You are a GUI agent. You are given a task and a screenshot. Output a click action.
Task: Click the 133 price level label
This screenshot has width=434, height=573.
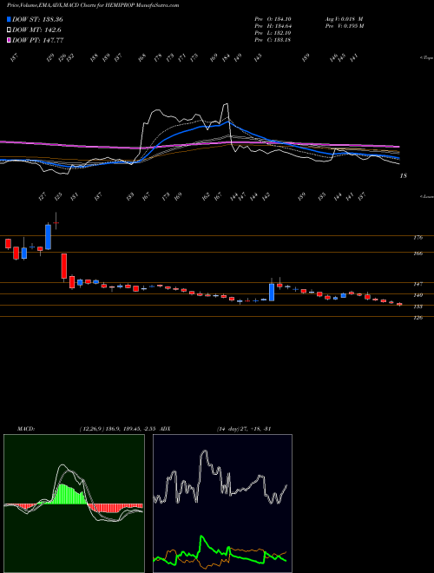[x=418, y=306]
